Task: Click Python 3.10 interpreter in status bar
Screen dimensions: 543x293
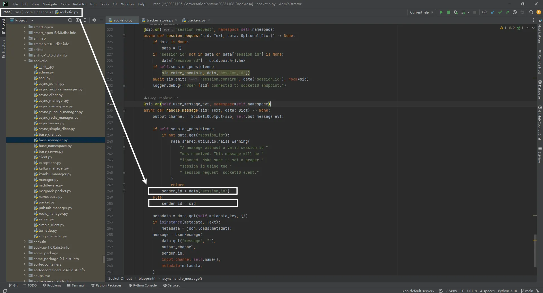Action: point(507,291)
